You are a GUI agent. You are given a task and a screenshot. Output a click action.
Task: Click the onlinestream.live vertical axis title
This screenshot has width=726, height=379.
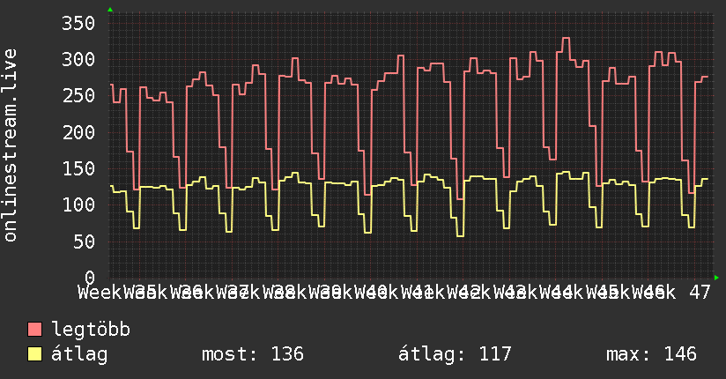(x=10, y=145)
